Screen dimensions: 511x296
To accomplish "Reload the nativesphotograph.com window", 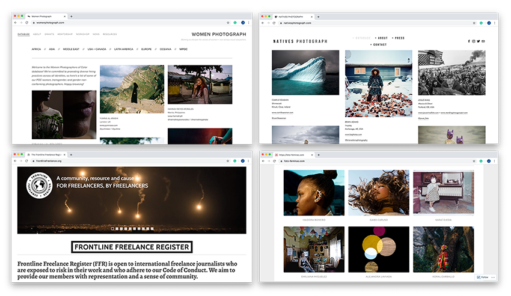I will point(274,23).
